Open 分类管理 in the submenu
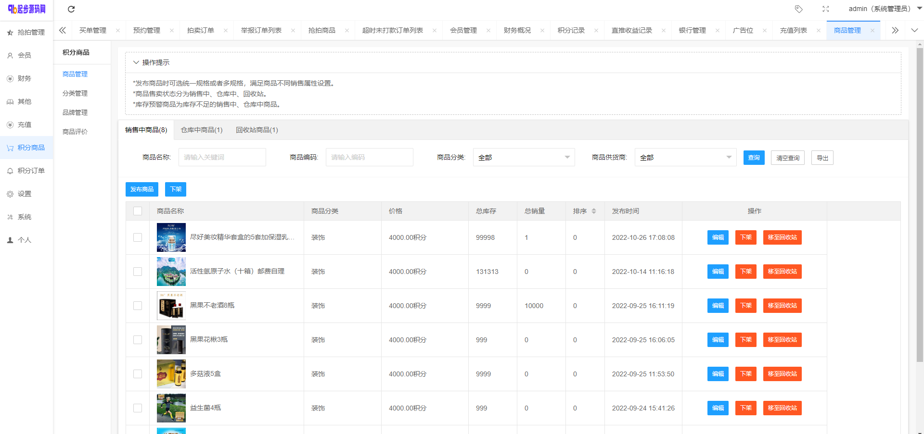This screenshot has height=434, width=924. point(75,93)
